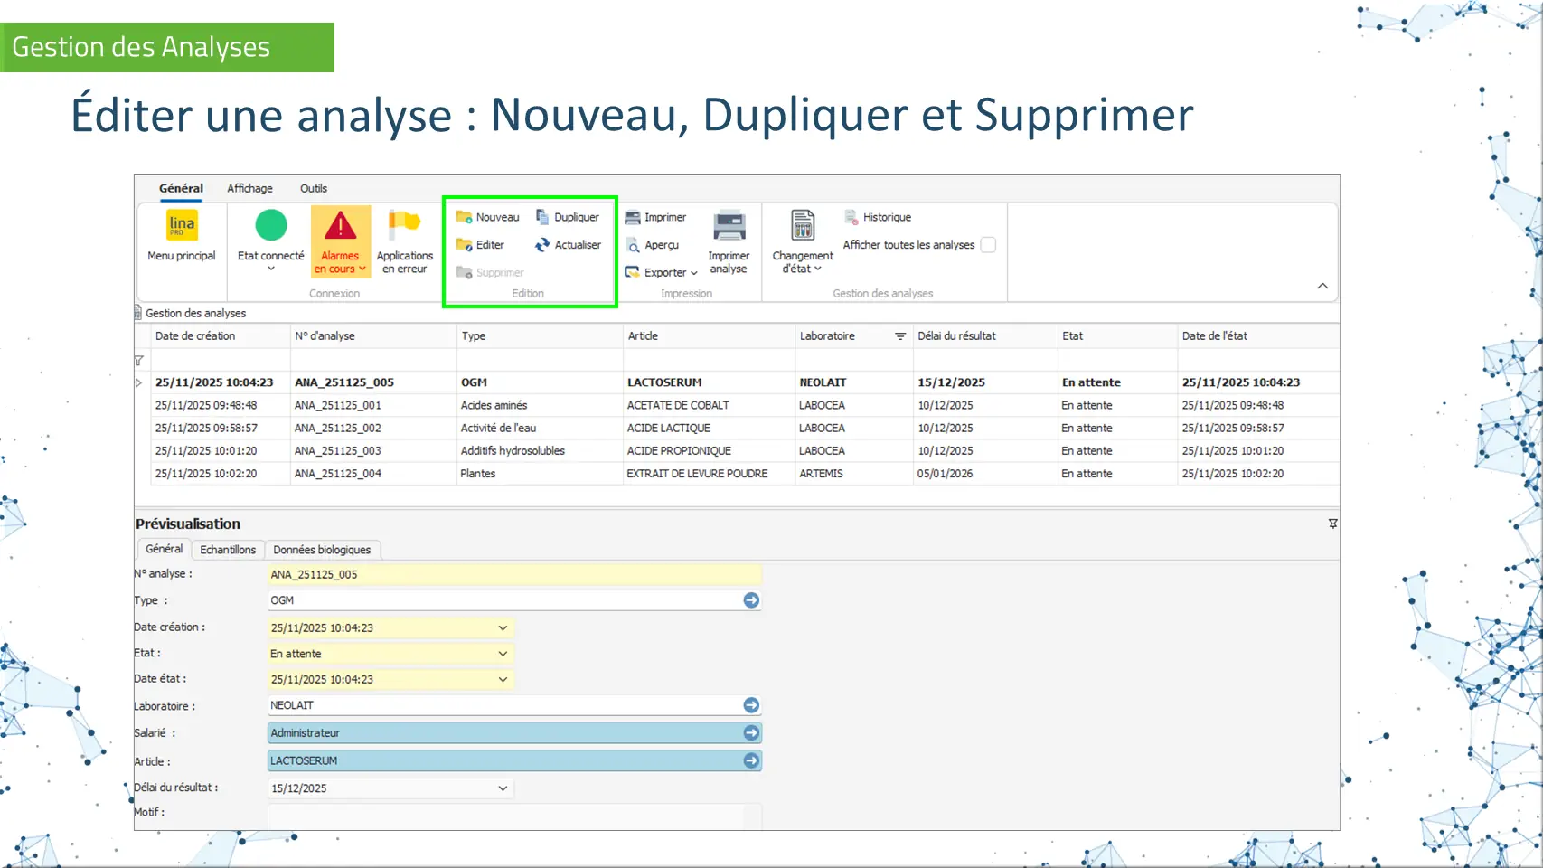Click the Alarmes en cours warning icon
Image resolution: width=1543 pixels, height=868 pixels.
point(340,225)
